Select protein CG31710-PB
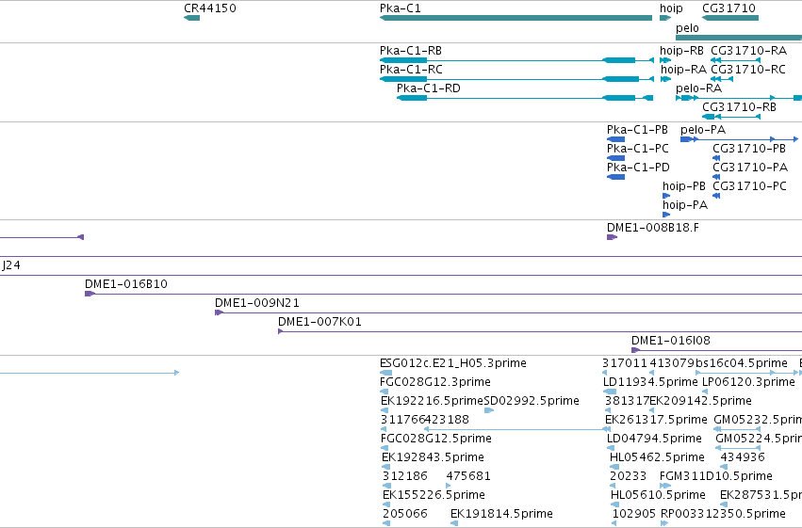This screenshot has height=528, width=802. (716, 158)
